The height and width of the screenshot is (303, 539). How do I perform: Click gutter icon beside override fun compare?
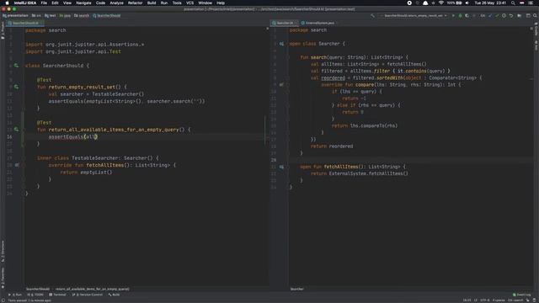(x=281, y=84)
